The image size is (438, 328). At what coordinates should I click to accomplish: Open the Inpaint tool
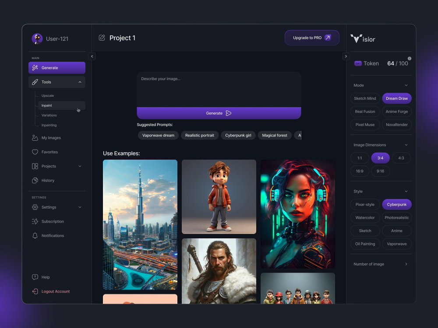coord(62,105)
